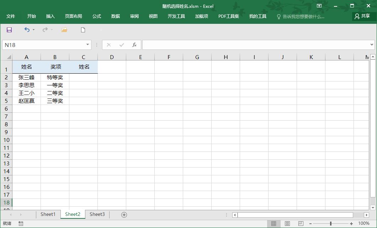This screenshot has width=377, height=228.
Task: Click the vertical scrollbar up arrow
Action: [373, 57]
